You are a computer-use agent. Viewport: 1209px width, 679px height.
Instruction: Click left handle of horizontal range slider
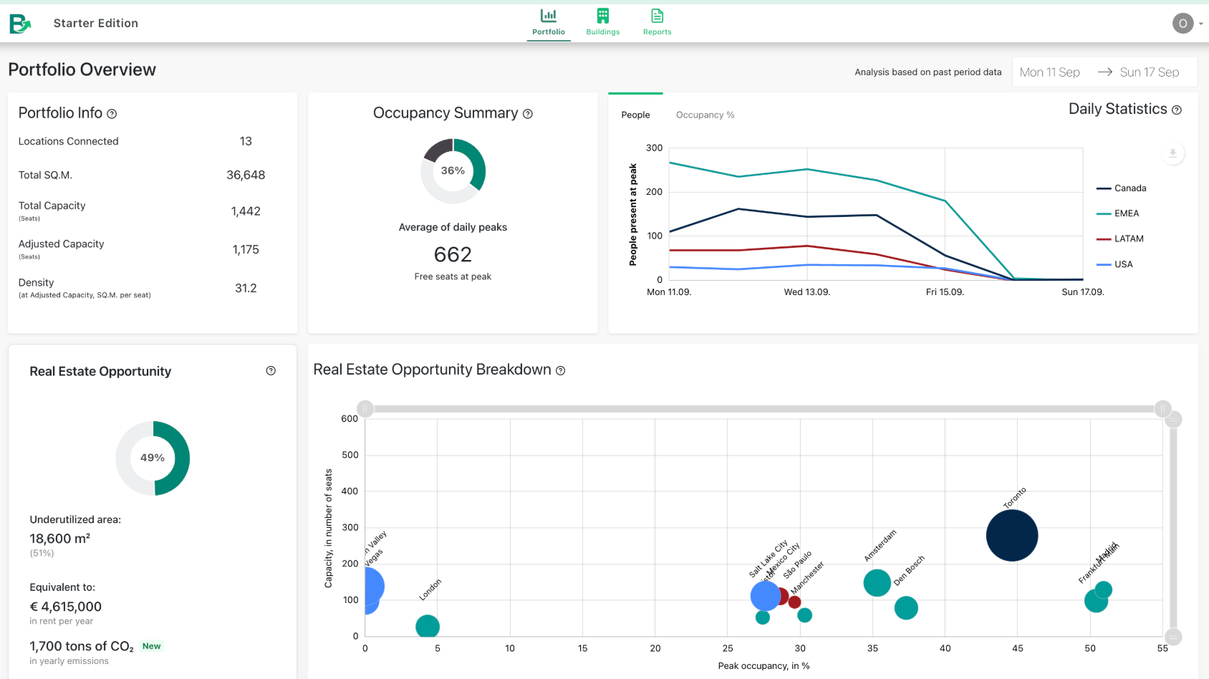365,409
